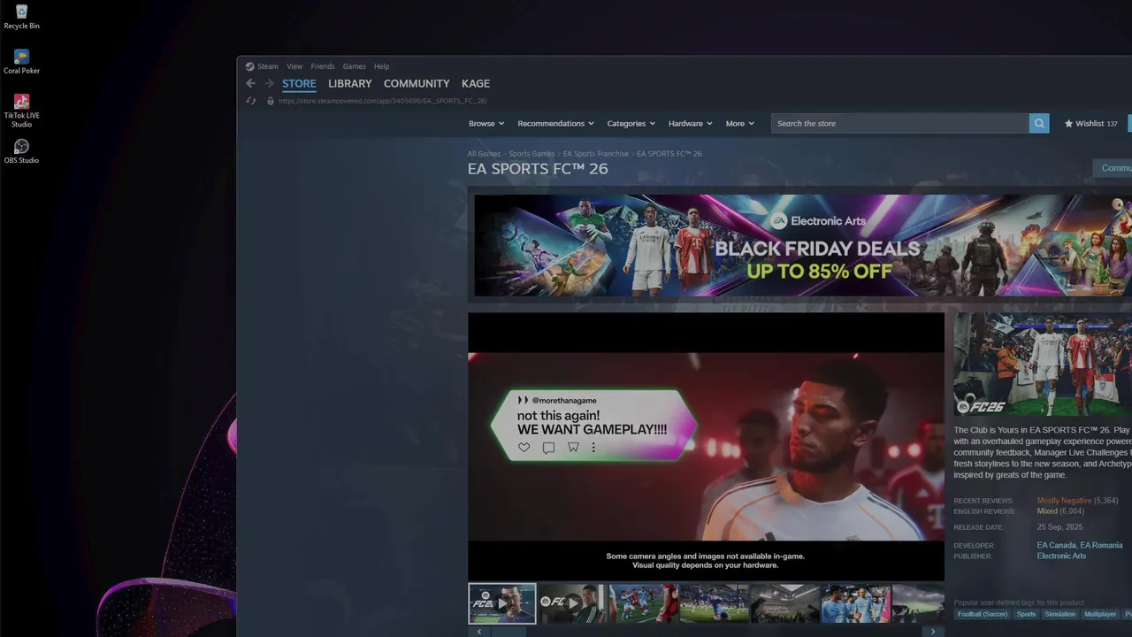Click the 25 Sep, 2025 release date
1132x637 pixels.
coord(1059,527)
